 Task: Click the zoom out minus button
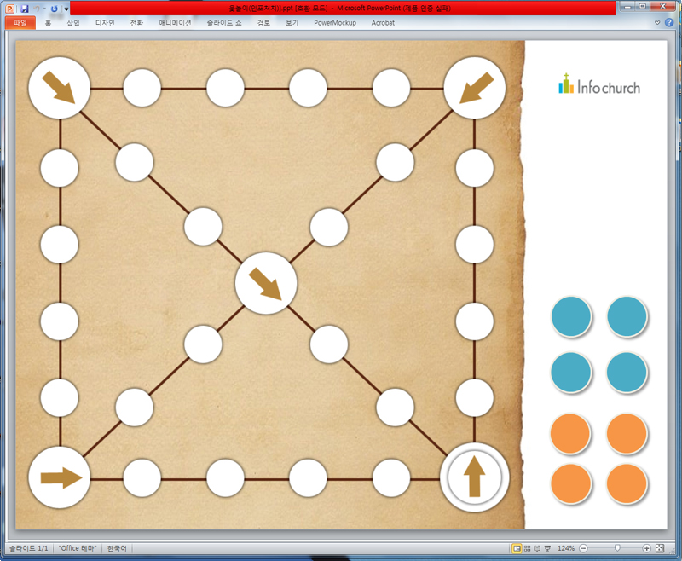click(x=583, y=547)
